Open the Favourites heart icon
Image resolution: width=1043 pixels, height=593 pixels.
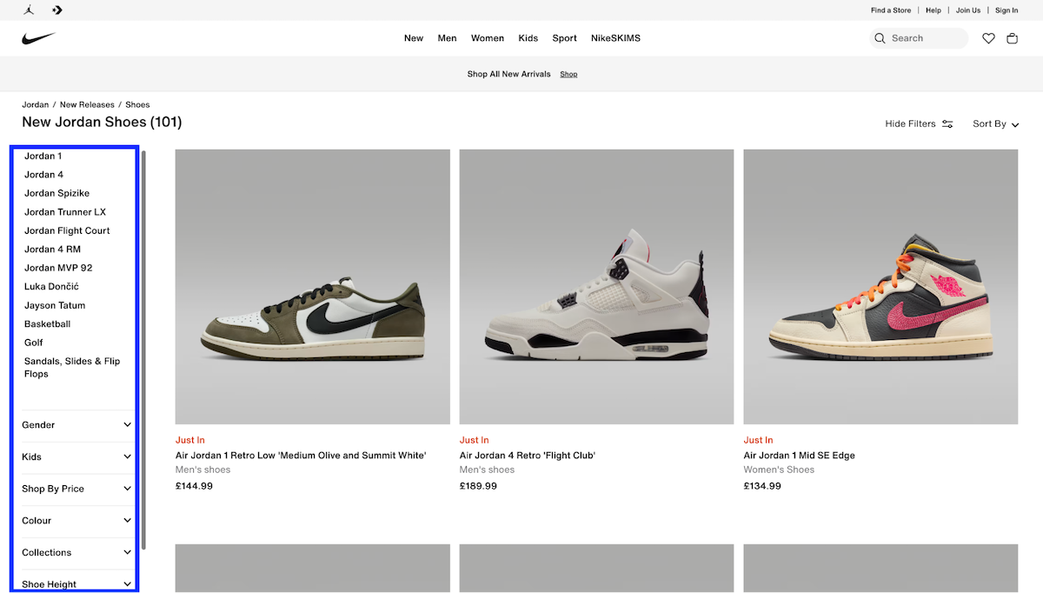click(x=988, y=38)
